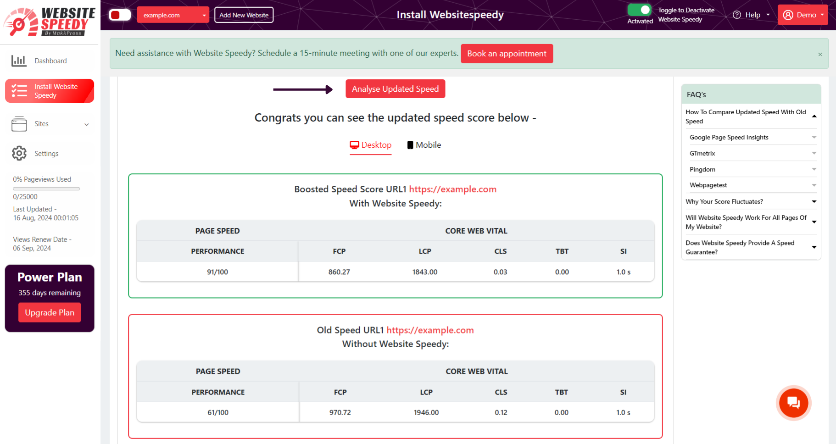The image size is (836, 444).
Task: Open the Demo account dropdown arrow
Action: click(822, 15)
